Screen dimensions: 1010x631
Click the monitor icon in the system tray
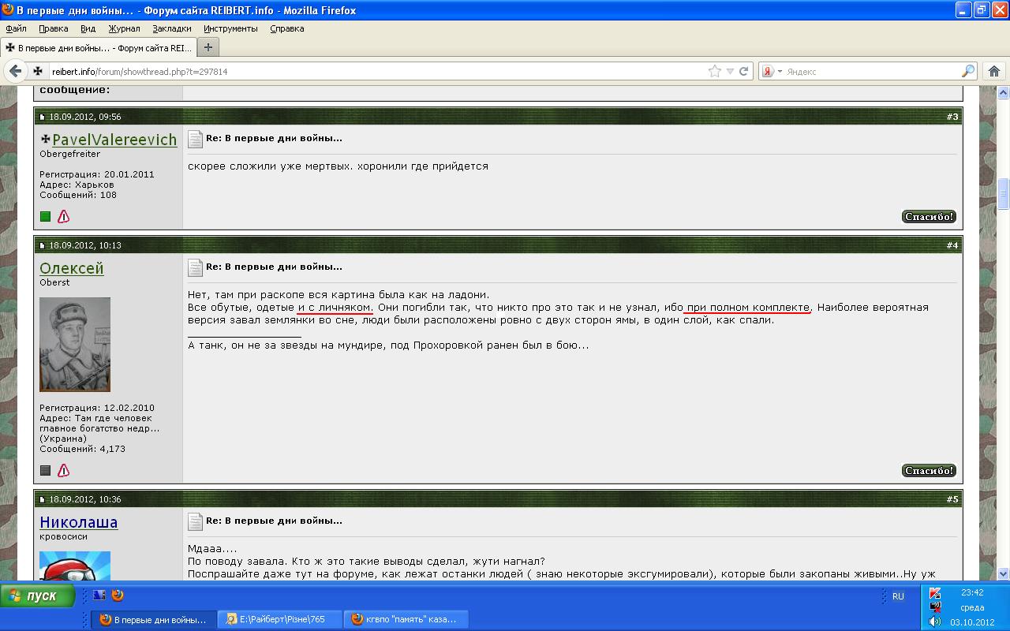coord(935,607)
